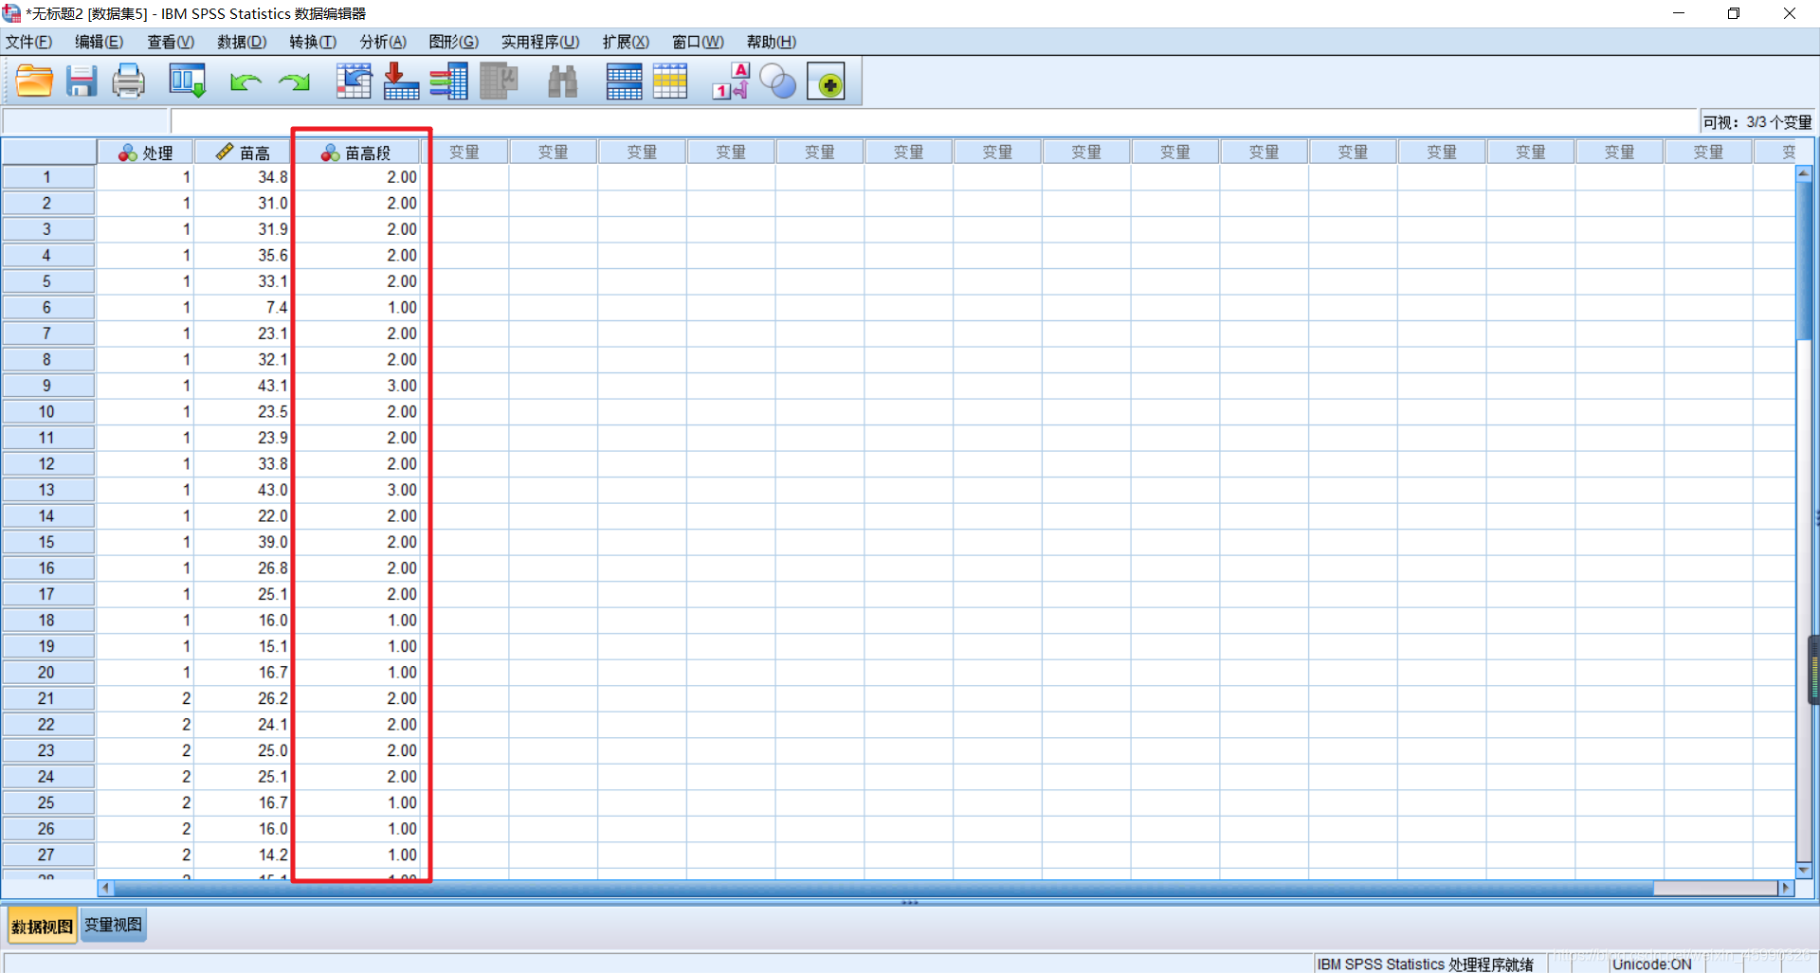The height and width of the screenshot is (973, 1820).
Task: Select the 处理 column header
Action: 145,153
